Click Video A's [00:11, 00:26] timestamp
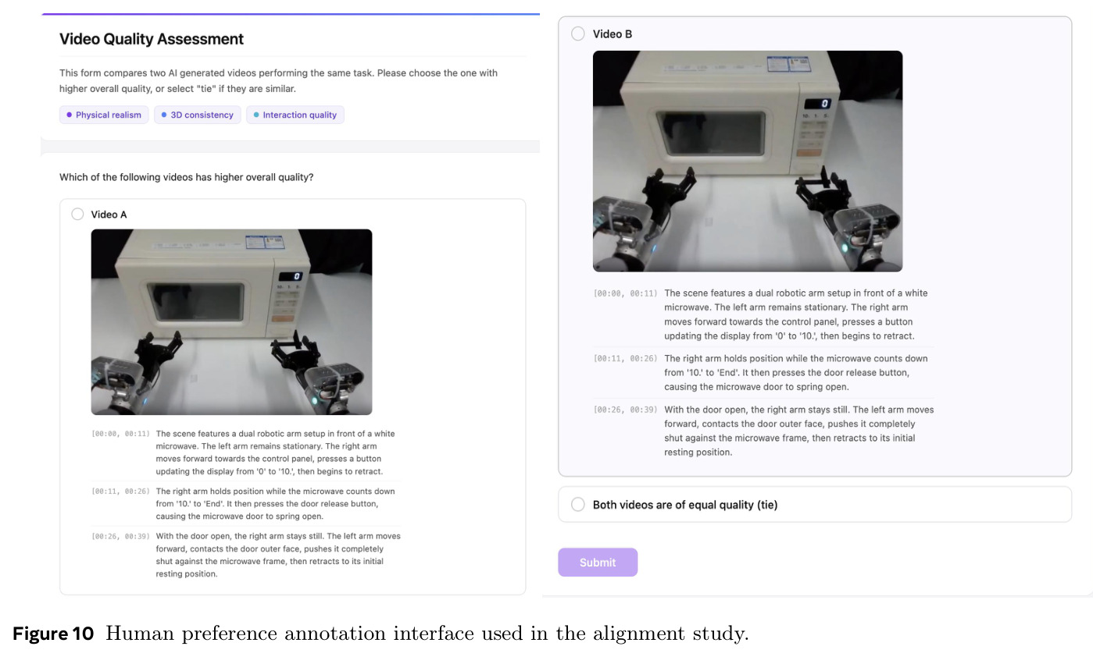 [120, 492]
